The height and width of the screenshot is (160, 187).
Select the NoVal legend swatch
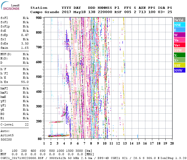[x=179, y=20]
